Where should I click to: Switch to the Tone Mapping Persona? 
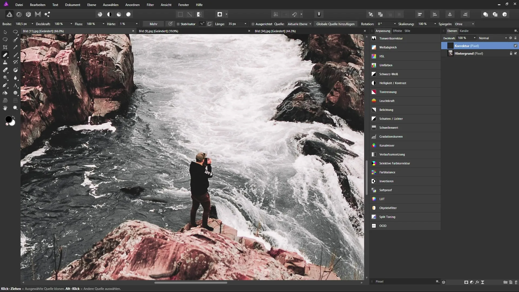(38, 14)
